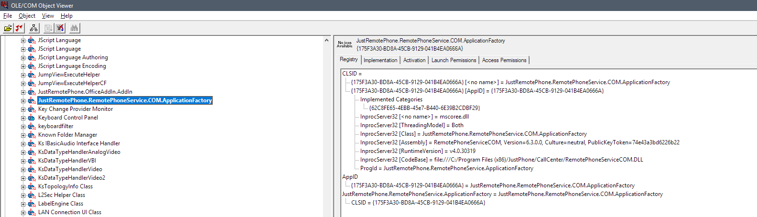Click the tree scrollbar up arrow
757x217 pixels.
pyautogui.click(x=327, y=40)
